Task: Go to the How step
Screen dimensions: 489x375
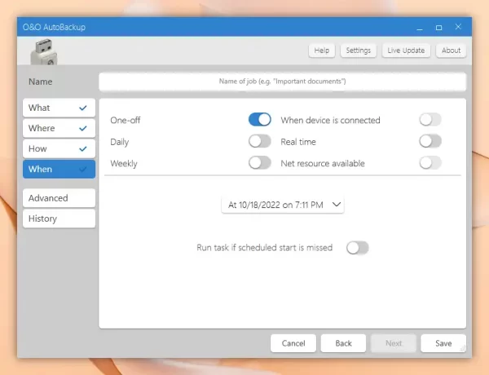Action: [x=59, y=149]
